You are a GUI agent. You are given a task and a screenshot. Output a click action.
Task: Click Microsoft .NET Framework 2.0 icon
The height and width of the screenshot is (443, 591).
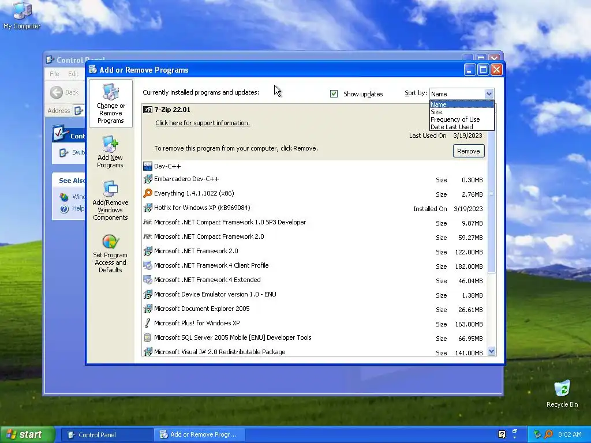tap(148, 251)
